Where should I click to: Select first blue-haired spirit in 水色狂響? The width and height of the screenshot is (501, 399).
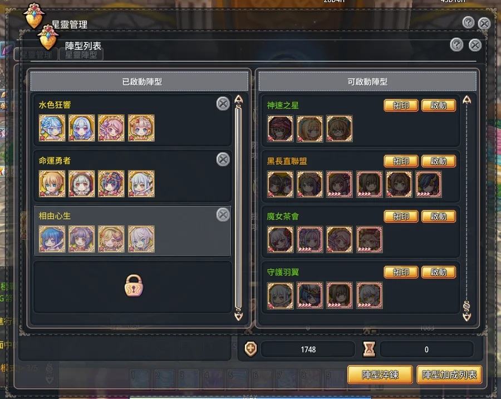pyautogui.click(x=52, y=128)
